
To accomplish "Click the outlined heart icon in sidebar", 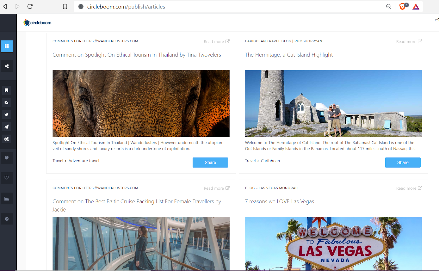I will [7, 178].
